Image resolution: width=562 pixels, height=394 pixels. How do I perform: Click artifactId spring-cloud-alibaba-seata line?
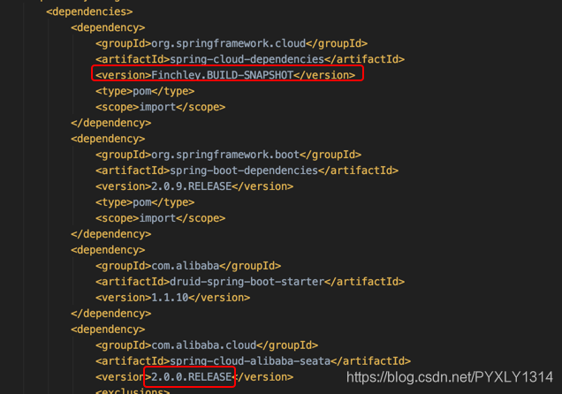253,361
